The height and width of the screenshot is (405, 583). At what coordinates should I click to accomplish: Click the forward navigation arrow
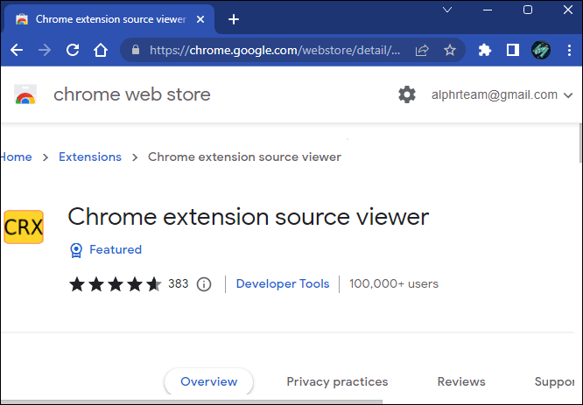[x=45, y=50]
